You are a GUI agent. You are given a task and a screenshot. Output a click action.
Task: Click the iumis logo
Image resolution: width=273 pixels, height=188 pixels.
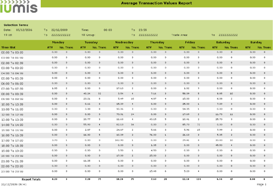19,7
